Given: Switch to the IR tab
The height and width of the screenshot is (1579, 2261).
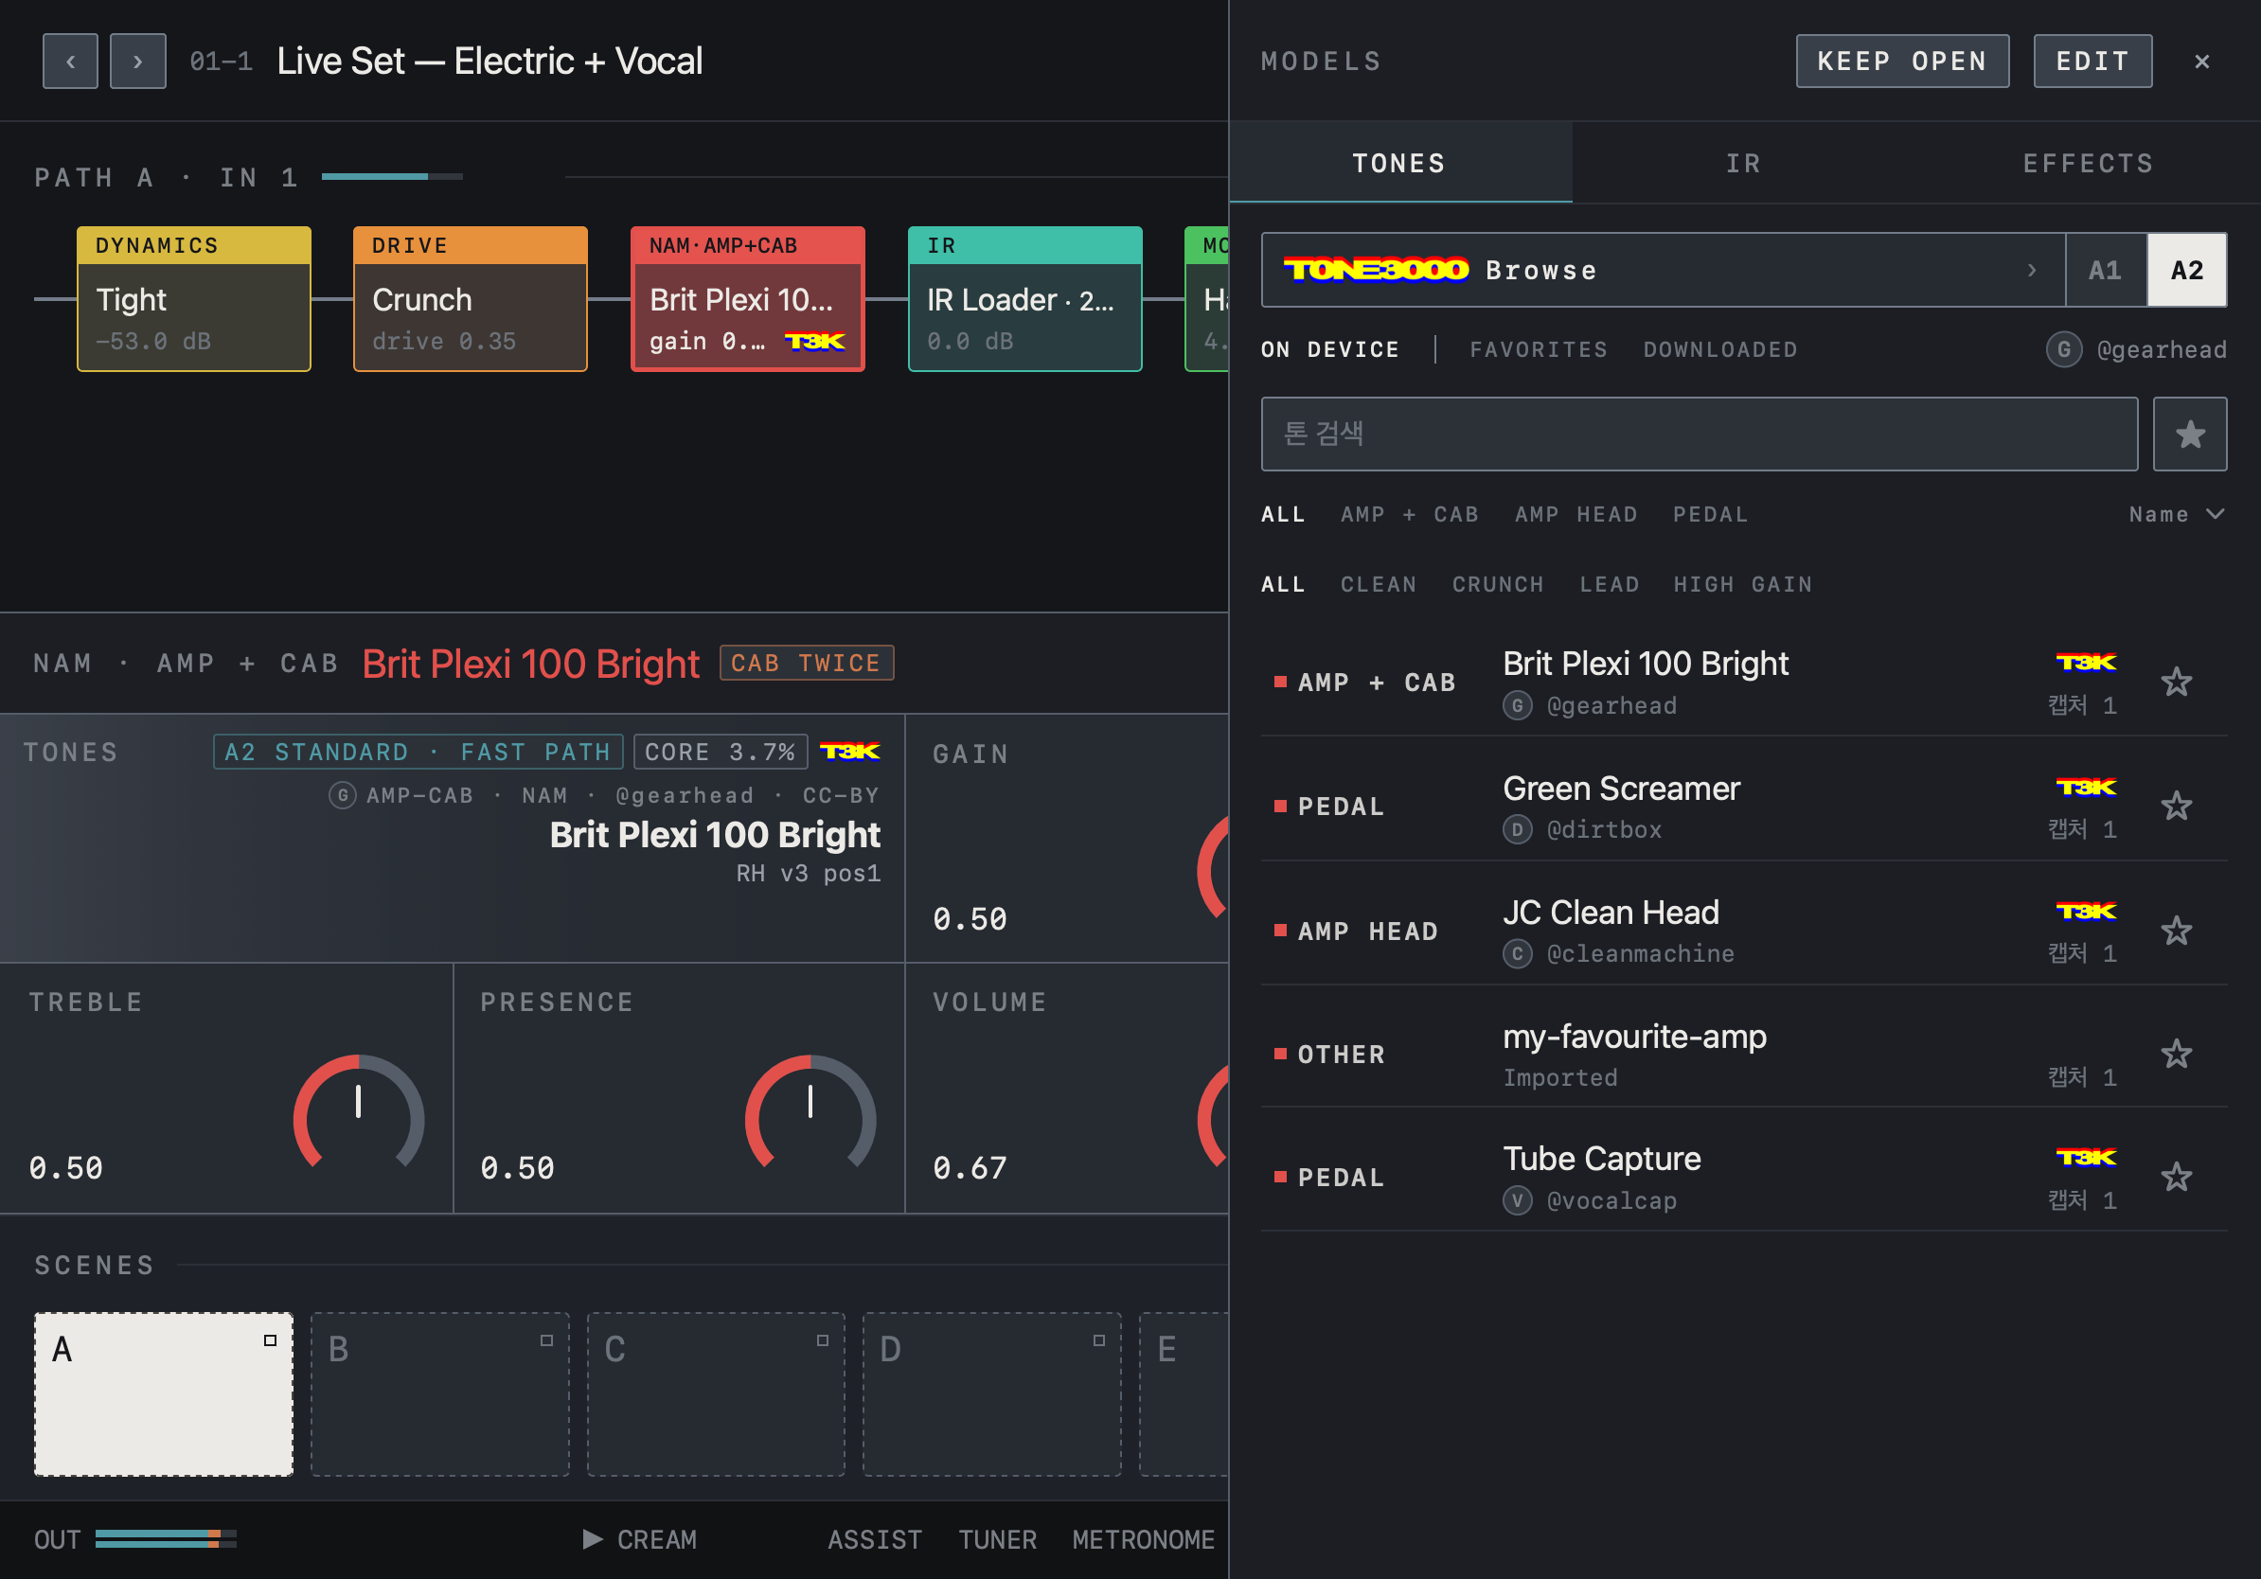Looking at the screenshot, I should tap(1743, 164).
